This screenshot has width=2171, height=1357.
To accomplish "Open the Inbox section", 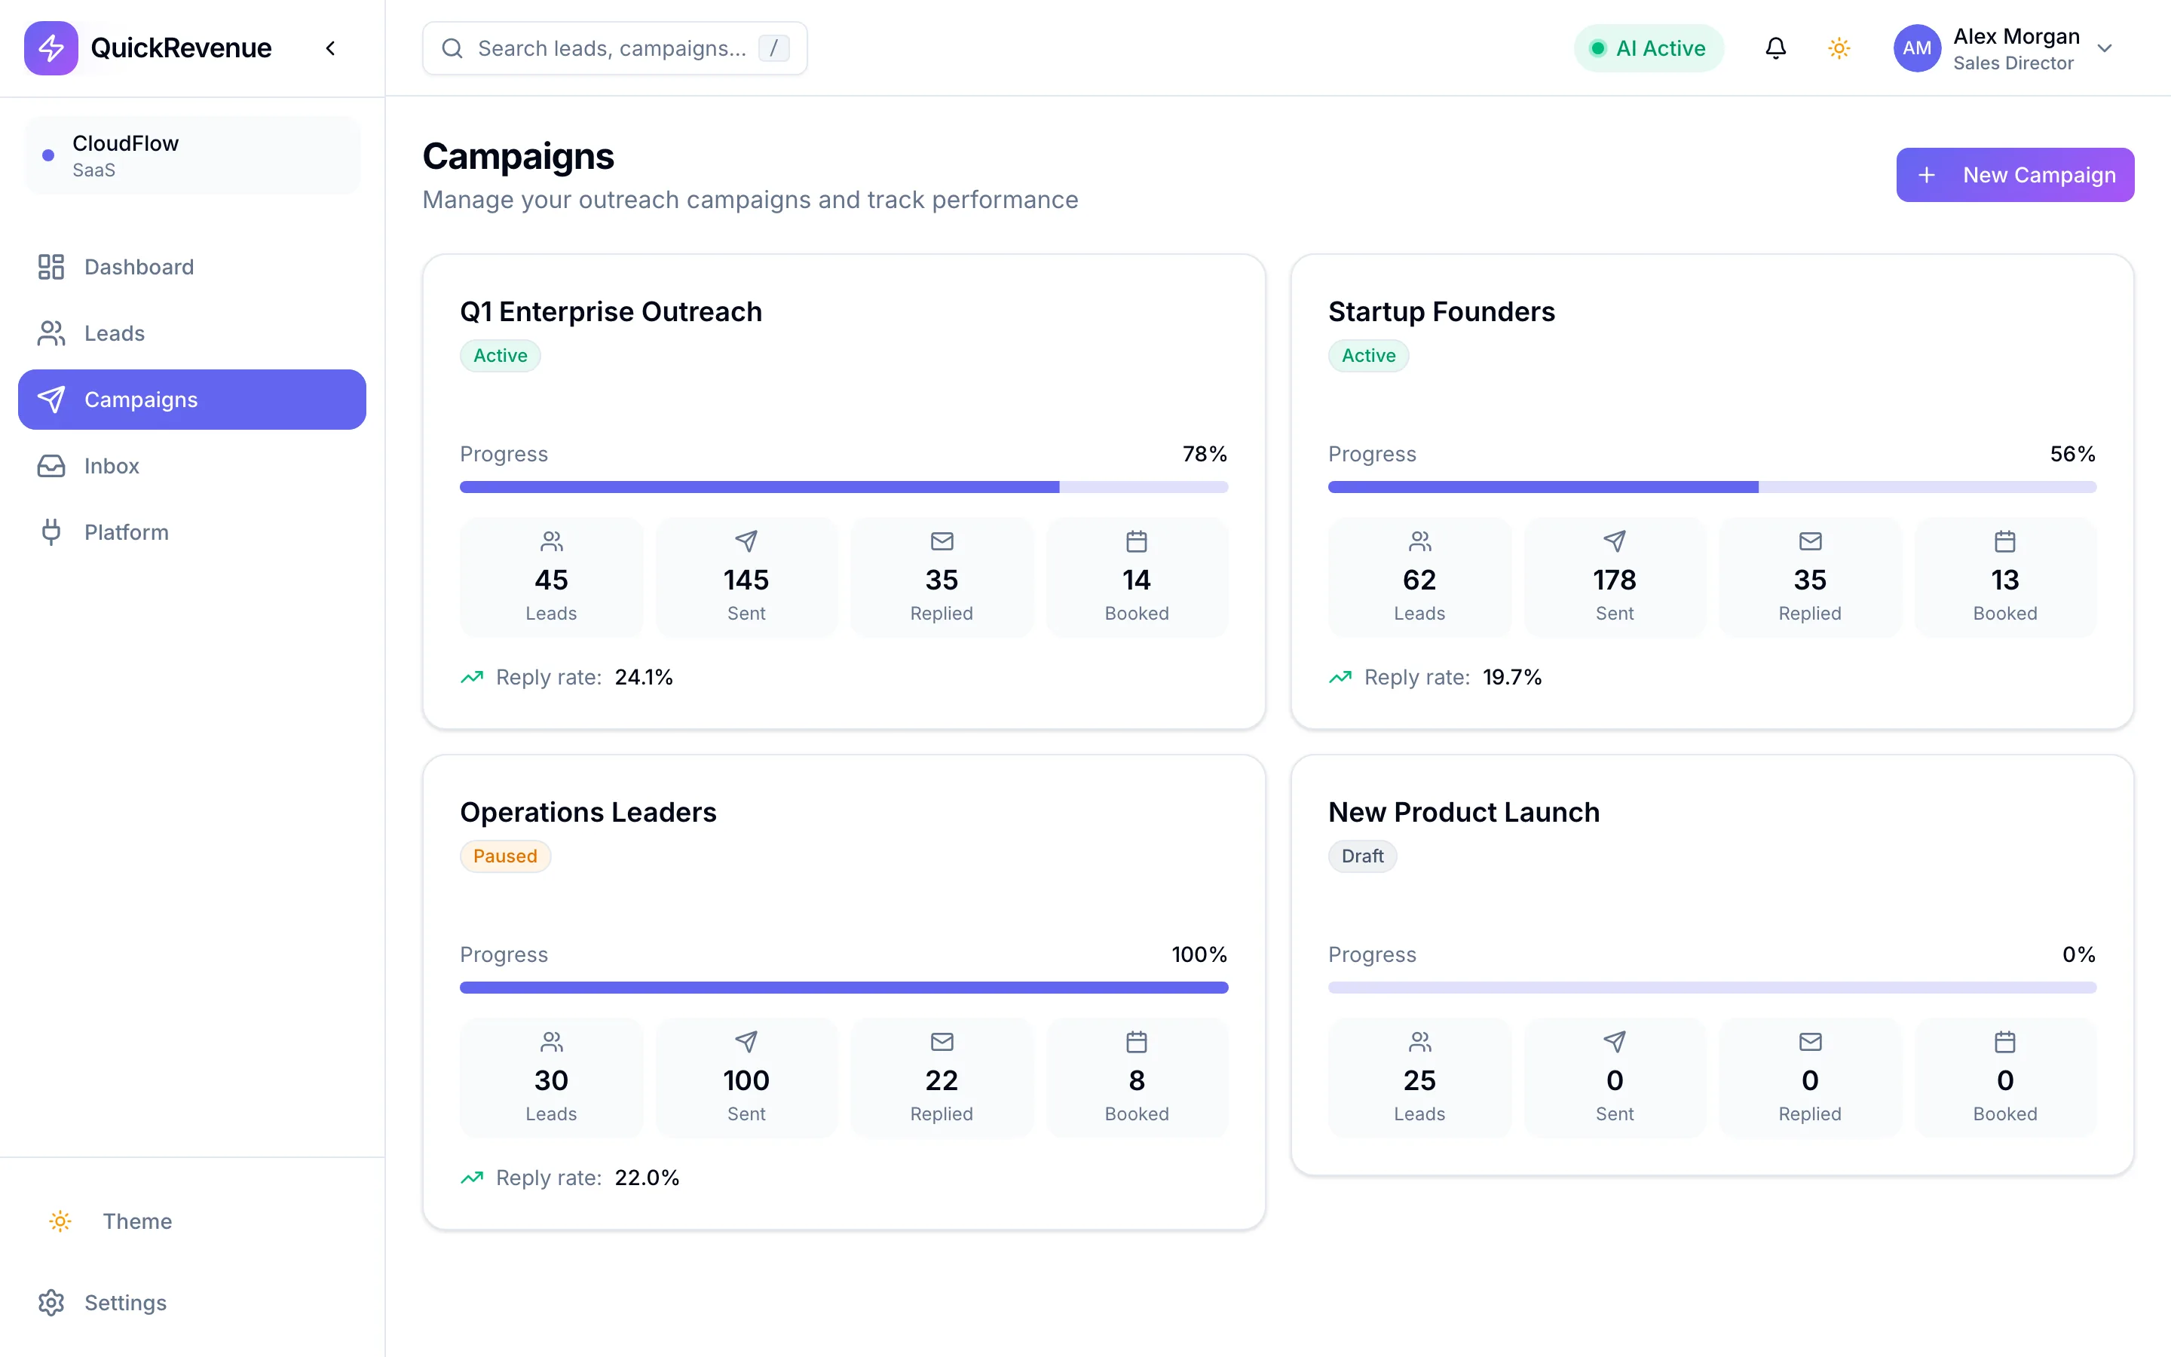I will 192,466.
